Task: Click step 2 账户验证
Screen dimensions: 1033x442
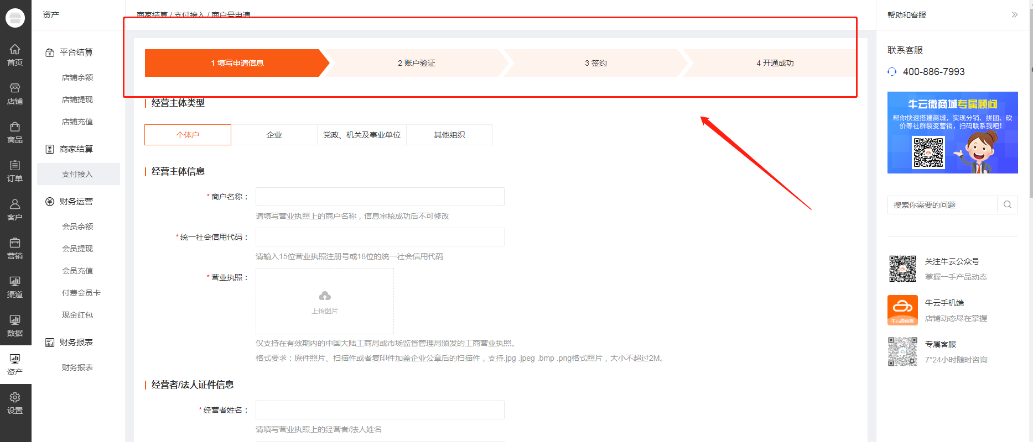Action: click(x=417, y=63)
